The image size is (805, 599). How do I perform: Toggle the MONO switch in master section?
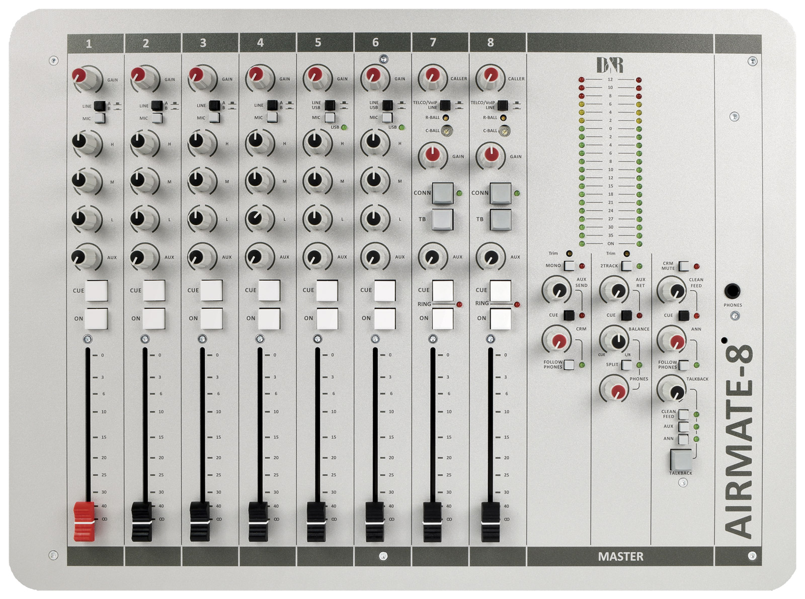tap(569, 266)
